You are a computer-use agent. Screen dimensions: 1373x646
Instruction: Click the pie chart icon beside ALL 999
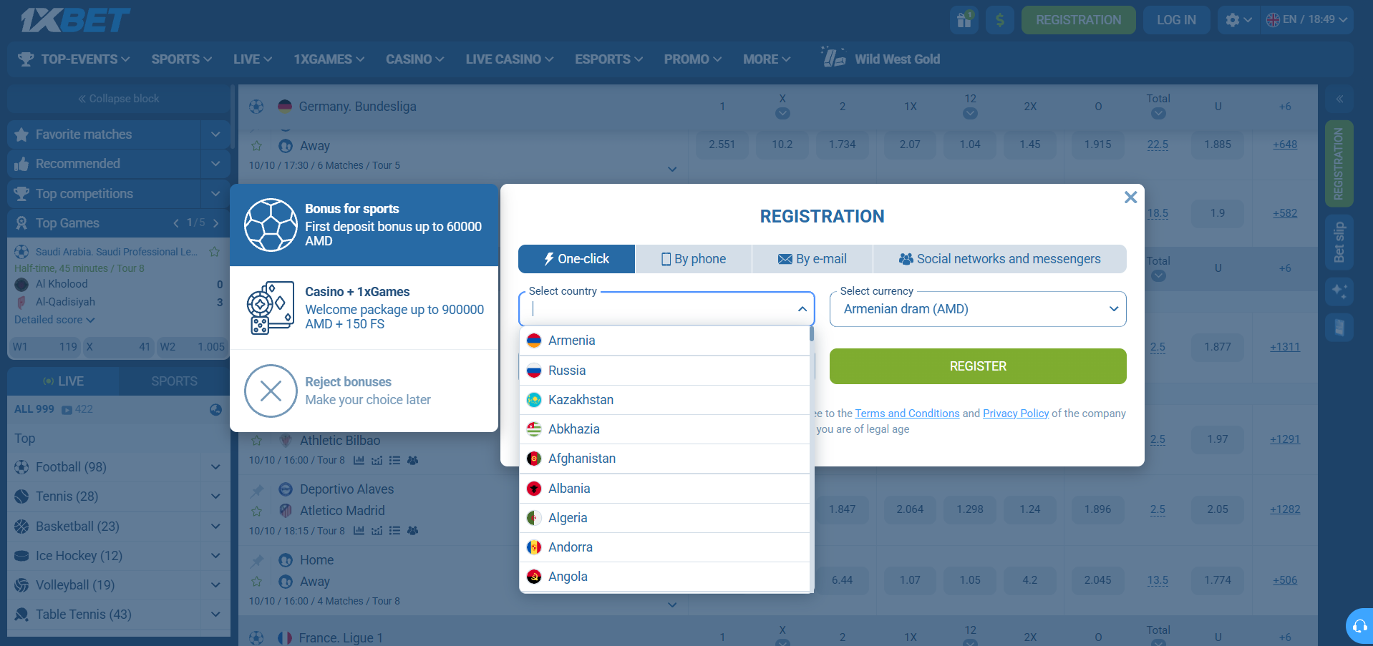coord(215,409)
